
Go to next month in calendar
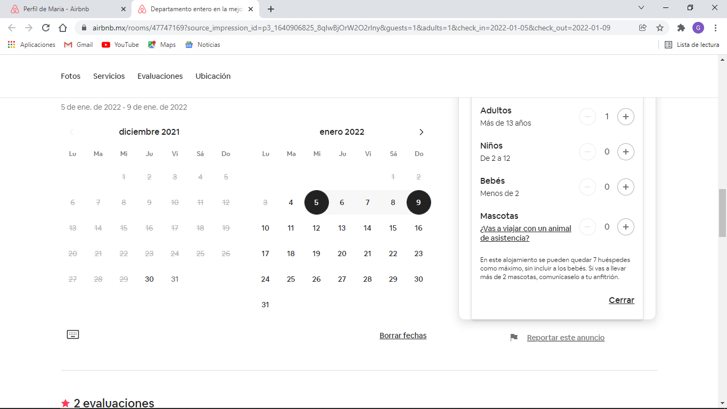tap(421, 132)
